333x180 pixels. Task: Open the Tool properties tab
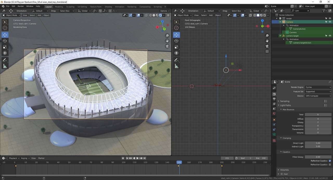[274, 88]
